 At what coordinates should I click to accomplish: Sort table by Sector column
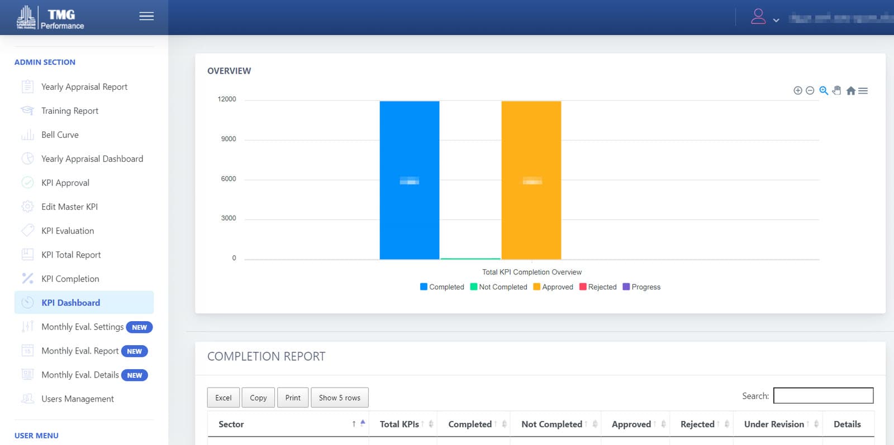pos(288,424)
